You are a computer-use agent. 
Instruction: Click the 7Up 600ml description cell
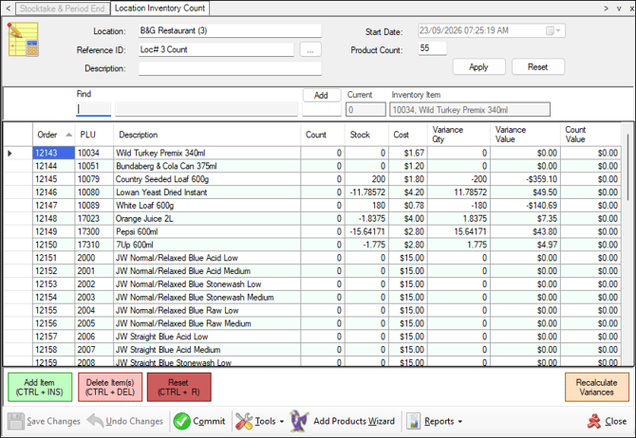pyautogui.click(x=207, y=245)
